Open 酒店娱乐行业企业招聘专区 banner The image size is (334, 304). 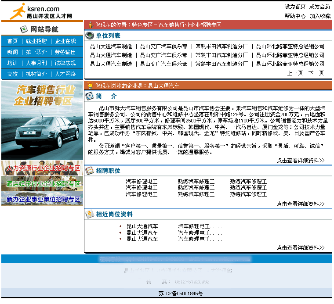coord(42,183)
